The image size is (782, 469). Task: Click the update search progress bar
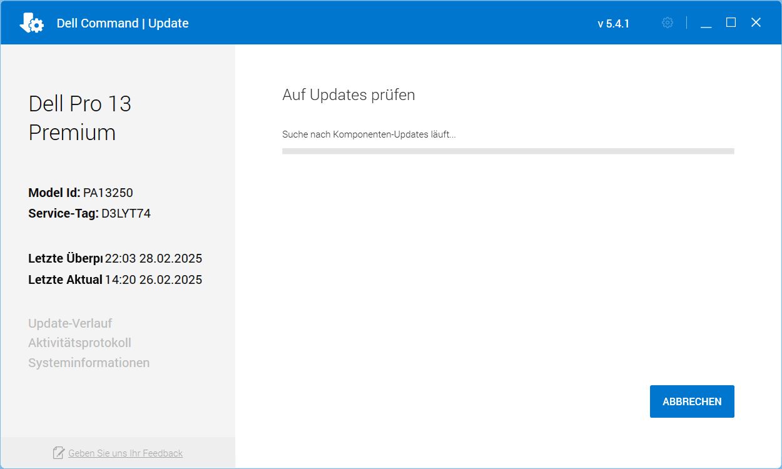[507, 151]
